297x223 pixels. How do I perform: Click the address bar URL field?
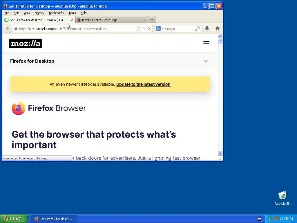(77, 29)
